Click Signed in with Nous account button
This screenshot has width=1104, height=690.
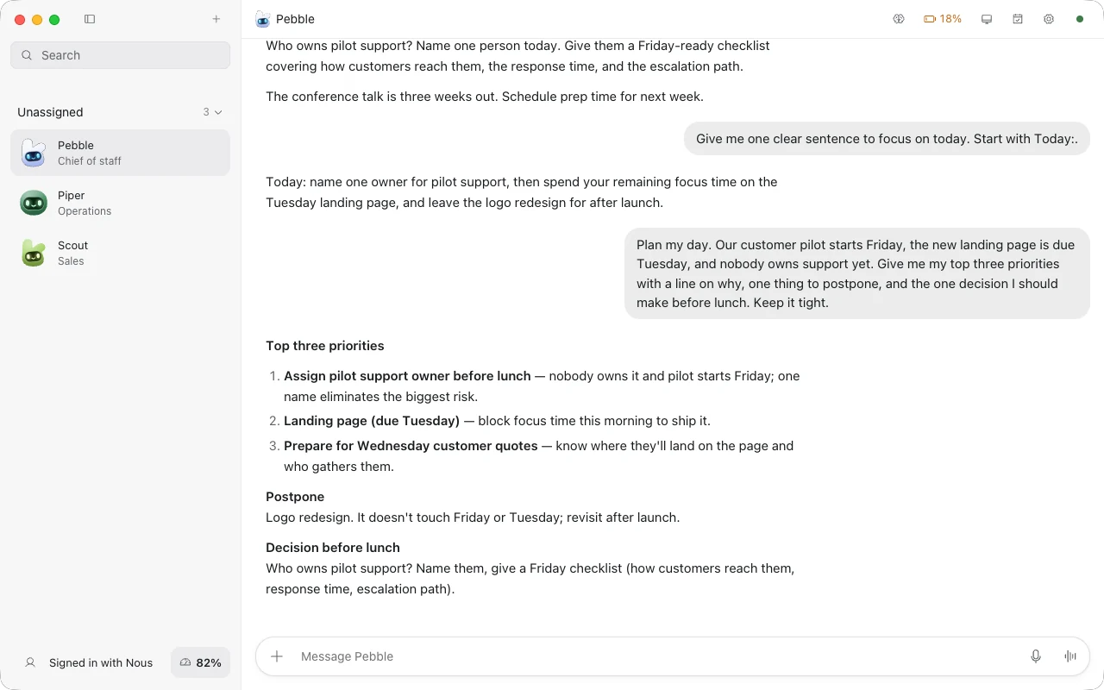click(89, 662)
